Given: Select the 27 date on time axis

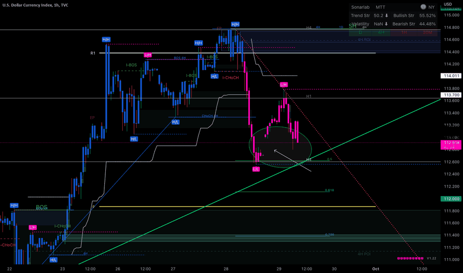Looking at the screenshot, I should point(173,269).
